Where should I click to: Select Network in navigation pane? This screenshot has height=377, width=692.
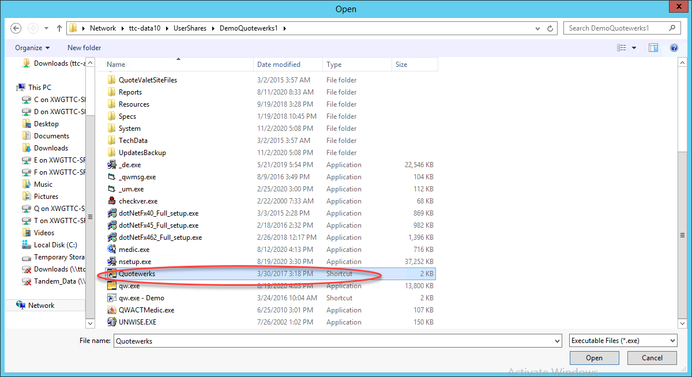41,306
